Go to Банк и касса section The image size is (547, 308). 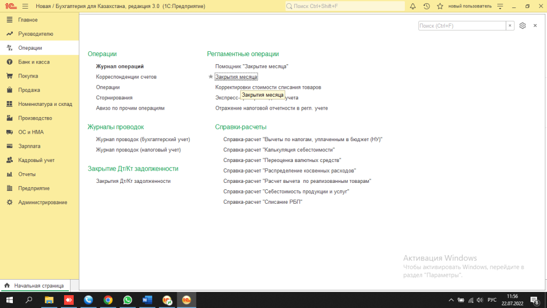tap(34, 62)
